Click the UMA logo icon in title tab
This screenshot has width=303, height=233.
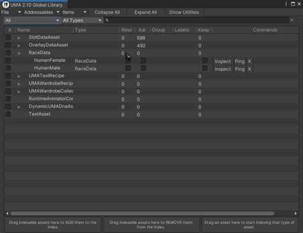tap(6, 4)
